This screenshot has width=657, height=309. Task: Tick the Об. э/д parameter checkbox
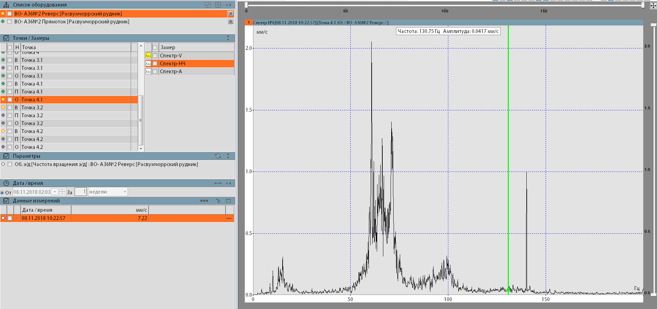coord(10,164)
